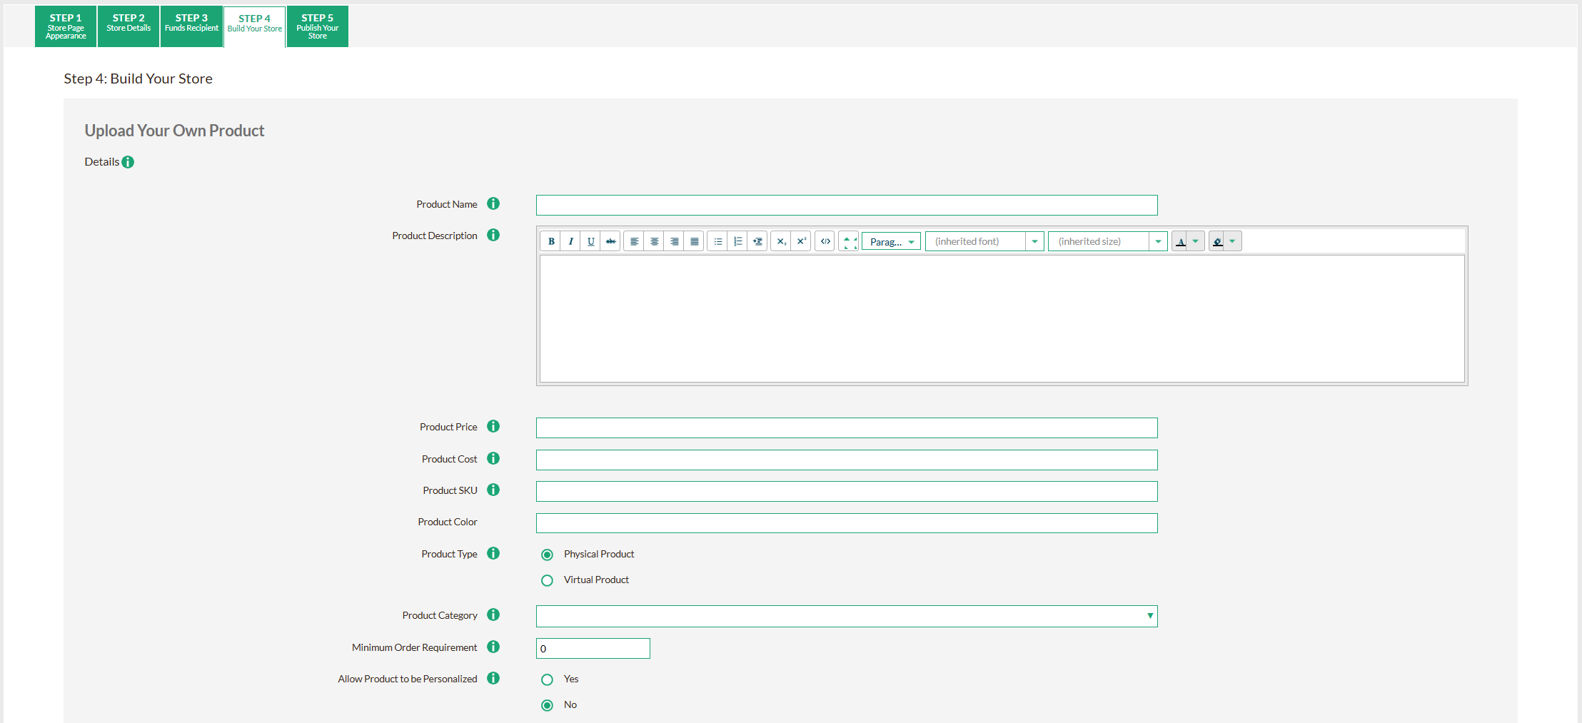
Task: Expand the inherited font dropdown
Action: [1034, 241]
